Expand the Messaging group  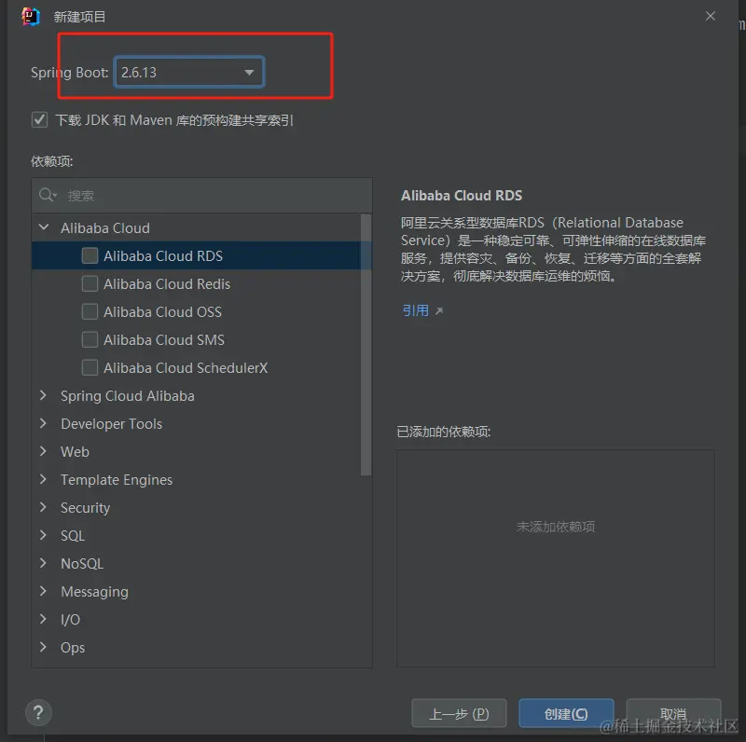tap(43, 591)
